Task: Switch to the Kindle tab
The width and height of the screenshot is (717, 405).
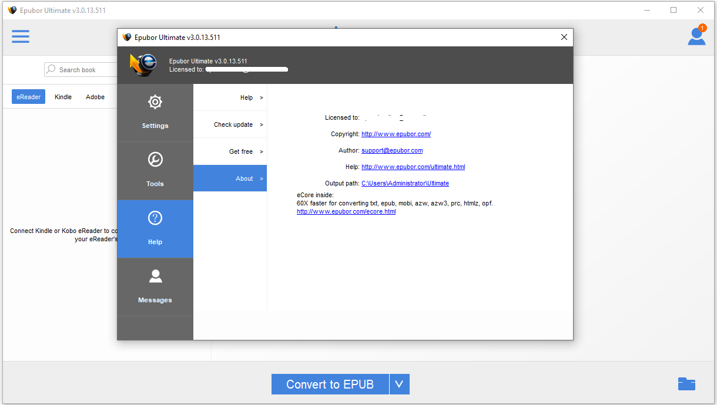Action: [x=63, y=97]
